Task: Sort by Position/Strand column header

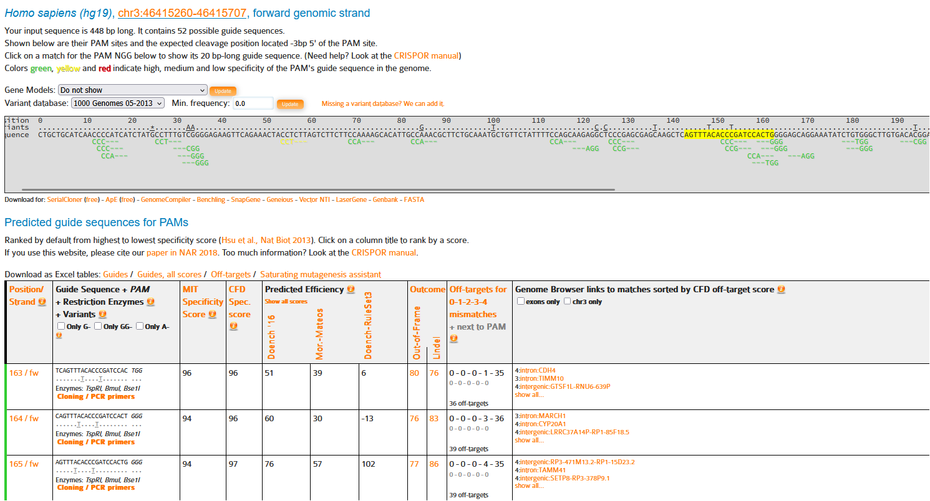Action: pyautogui.click(x=27, y=295)
